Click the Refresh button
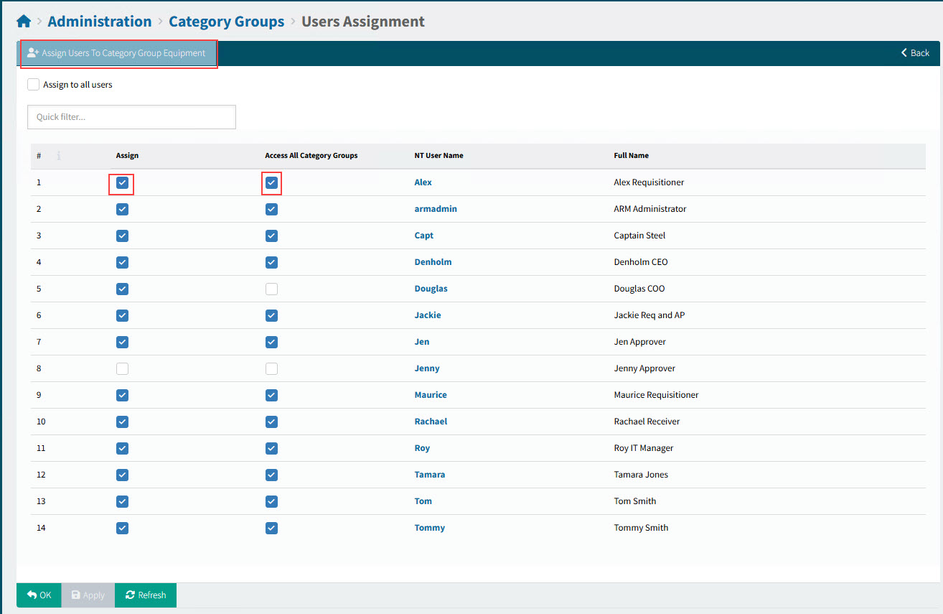 tap(146, 595)
